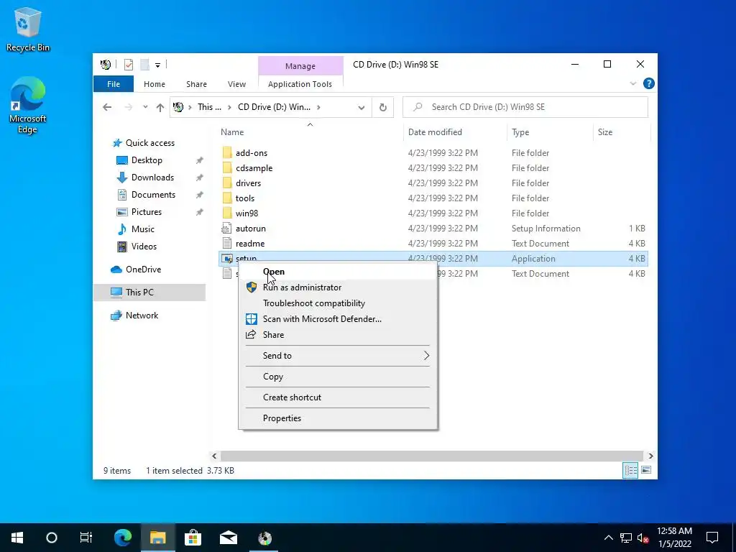The width and height of the screenshot is (736, 552).
Task: Expand the Send to submenu
Action: [338, 356]
